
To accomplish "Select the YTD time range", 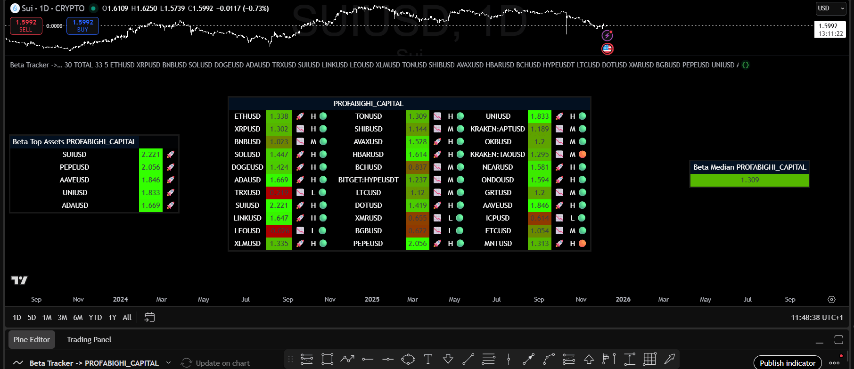I will (x=95, y=318).
